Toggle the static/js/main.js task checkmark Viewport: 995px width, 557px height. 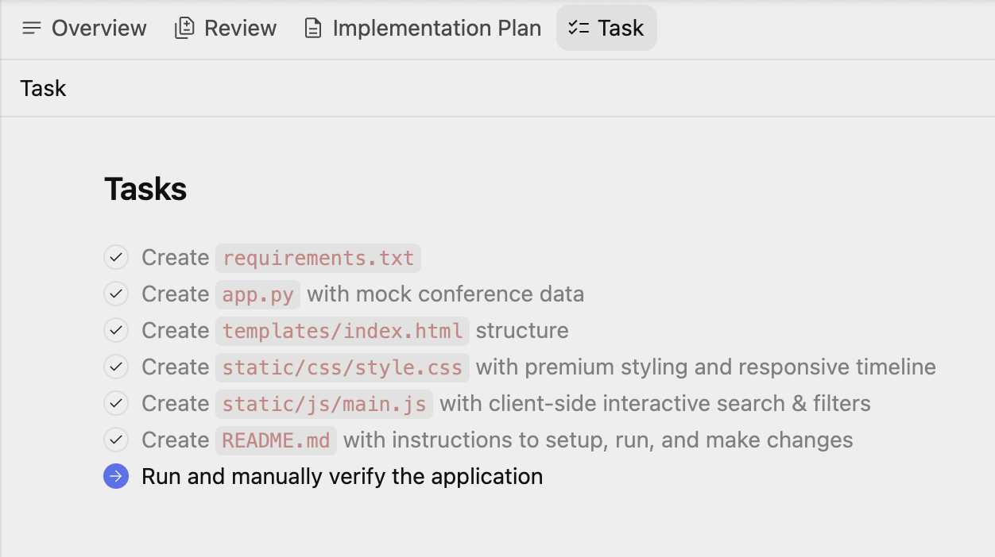click(x=116, y=404)
